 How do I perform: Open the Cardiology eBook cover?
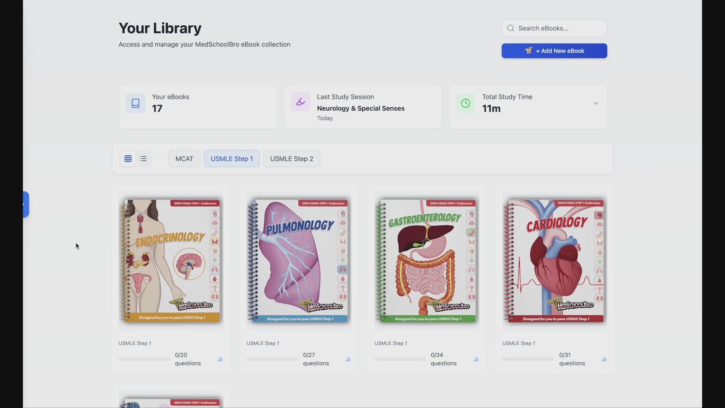click(554, 261)
